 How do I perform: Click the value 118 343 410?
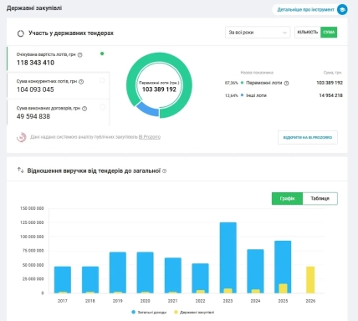coord(35,63)
